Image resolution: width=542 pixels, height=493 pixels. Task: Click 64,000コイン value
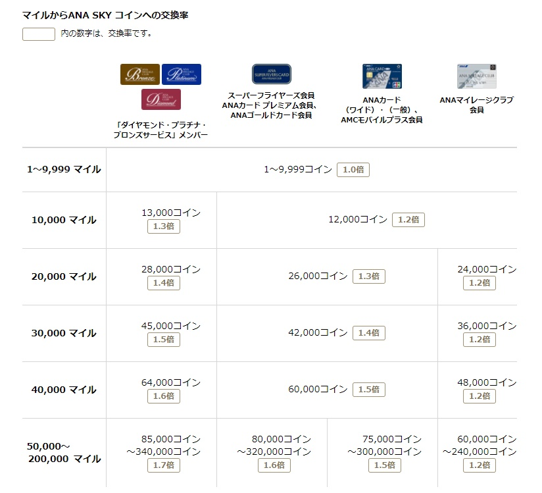tap(171, 382)
